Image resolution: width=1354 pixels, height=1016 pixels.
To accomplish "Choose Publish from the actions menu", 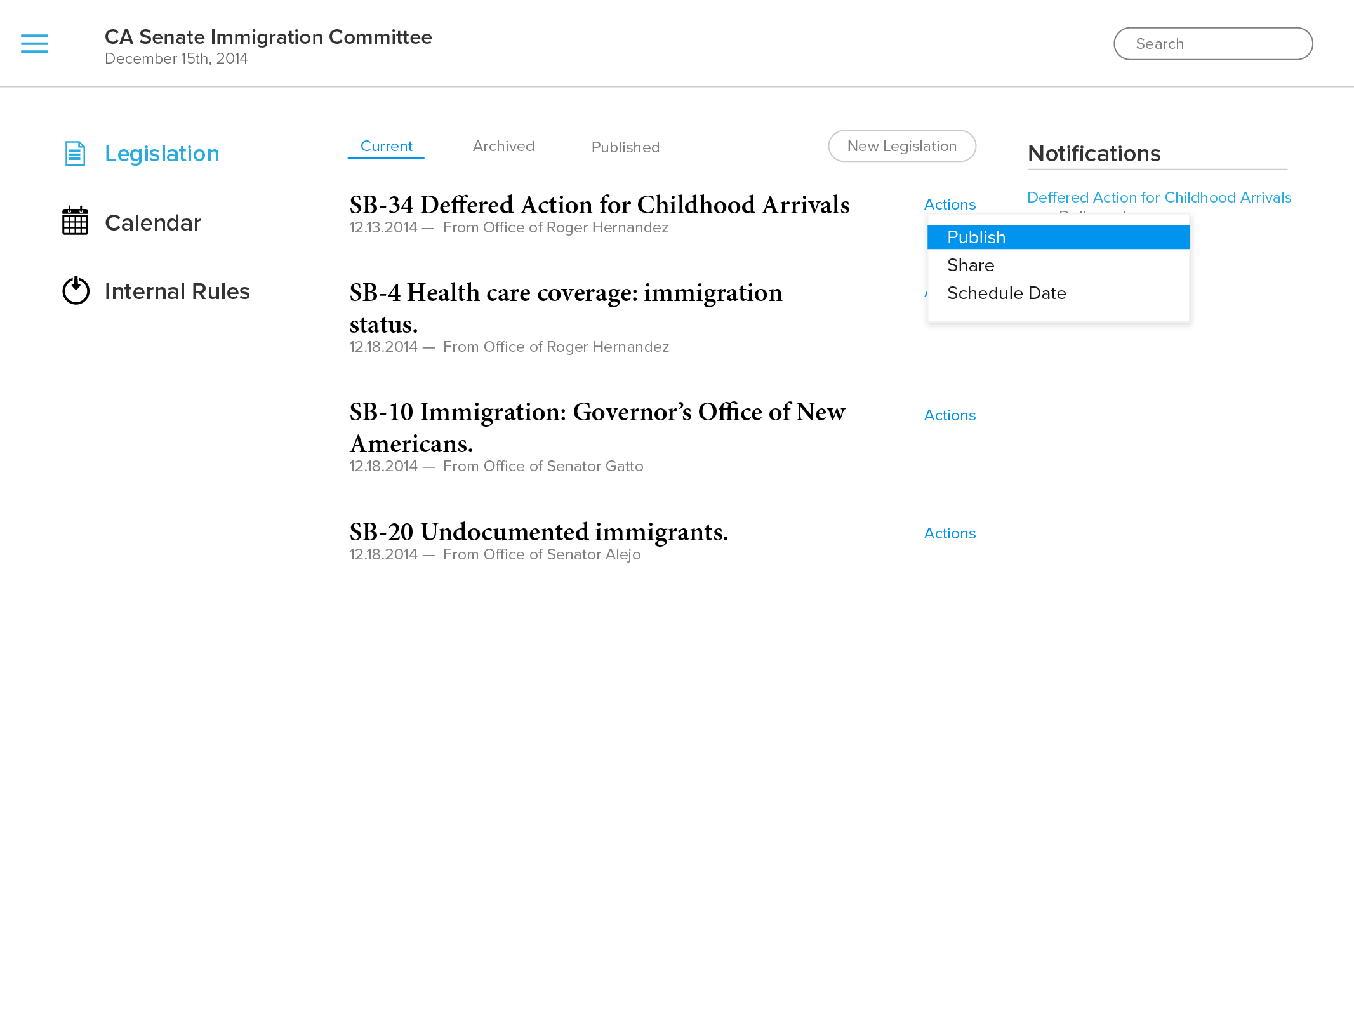I will [1058, 237].
